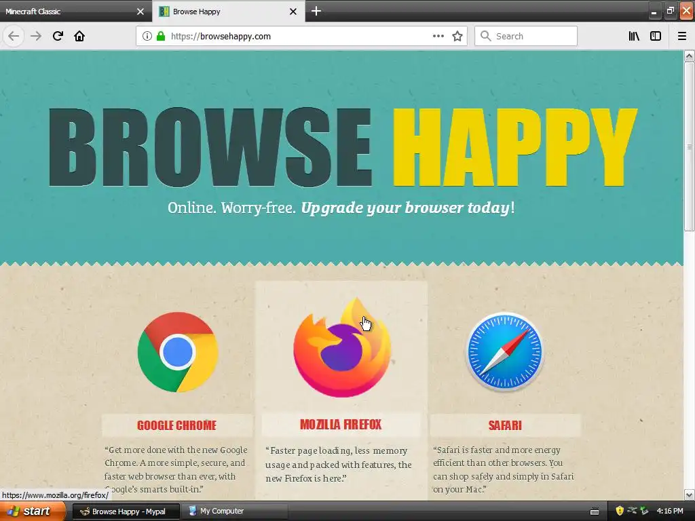Screen dimensions: 695x521
Task: Click the vertical scrollbar thumb
Action: coord(689,147)
